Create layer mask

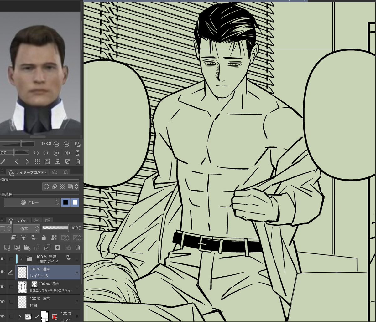(x=58, y=248)
